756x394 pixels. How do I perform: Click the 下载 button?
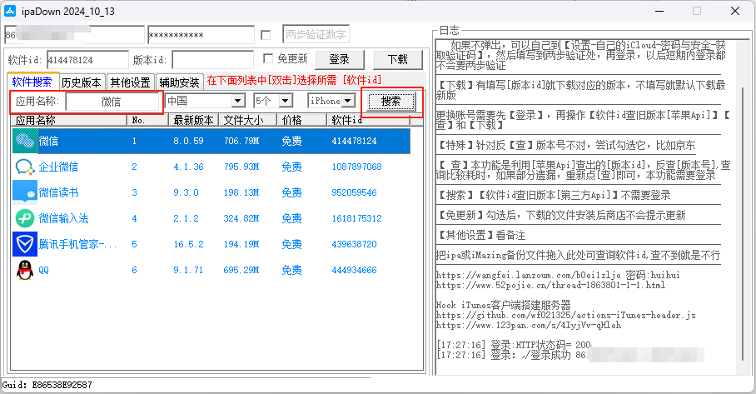[398, 60]
